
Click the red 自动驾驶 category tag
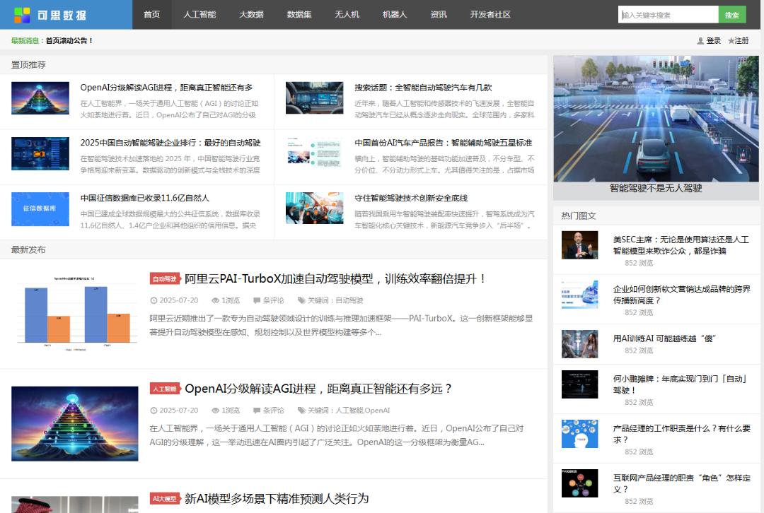[165, 279]
